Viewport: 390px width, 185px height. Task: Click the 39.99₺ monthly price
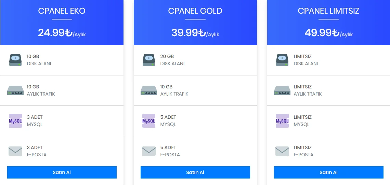[x=195, y=33]
